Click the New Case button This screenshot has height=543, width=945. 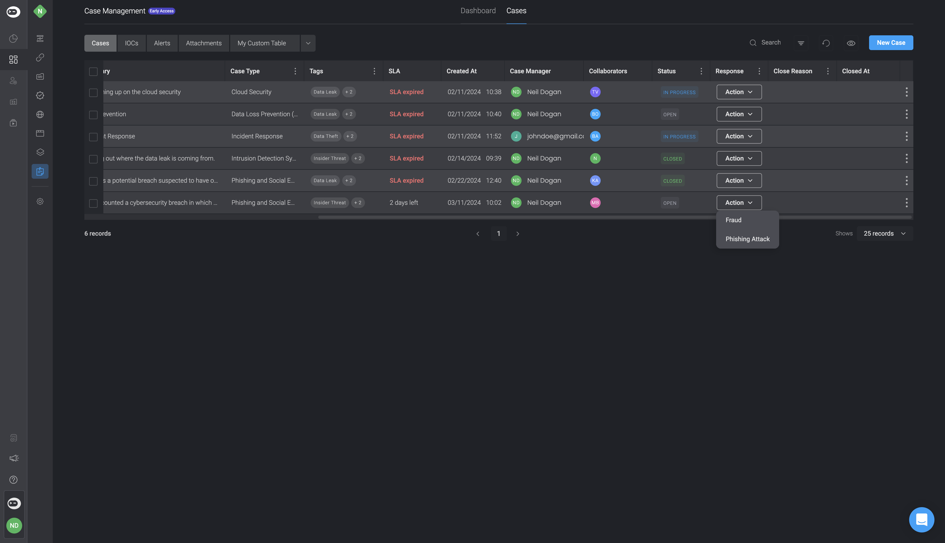tap(891, 43)
